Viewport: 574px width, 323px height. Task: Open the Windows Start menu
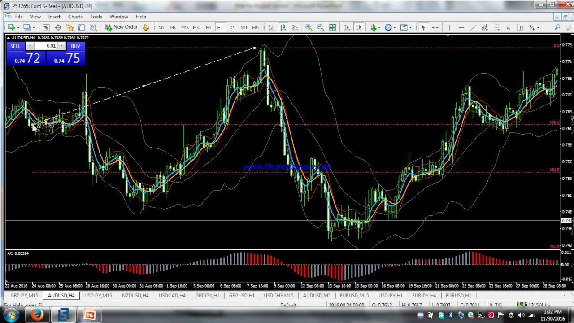[x=10, y=315]
